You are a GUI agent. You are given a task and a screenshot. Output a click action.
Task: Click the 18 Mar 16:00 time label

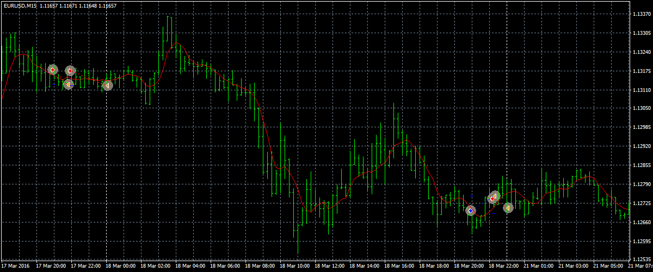[399, 267]
